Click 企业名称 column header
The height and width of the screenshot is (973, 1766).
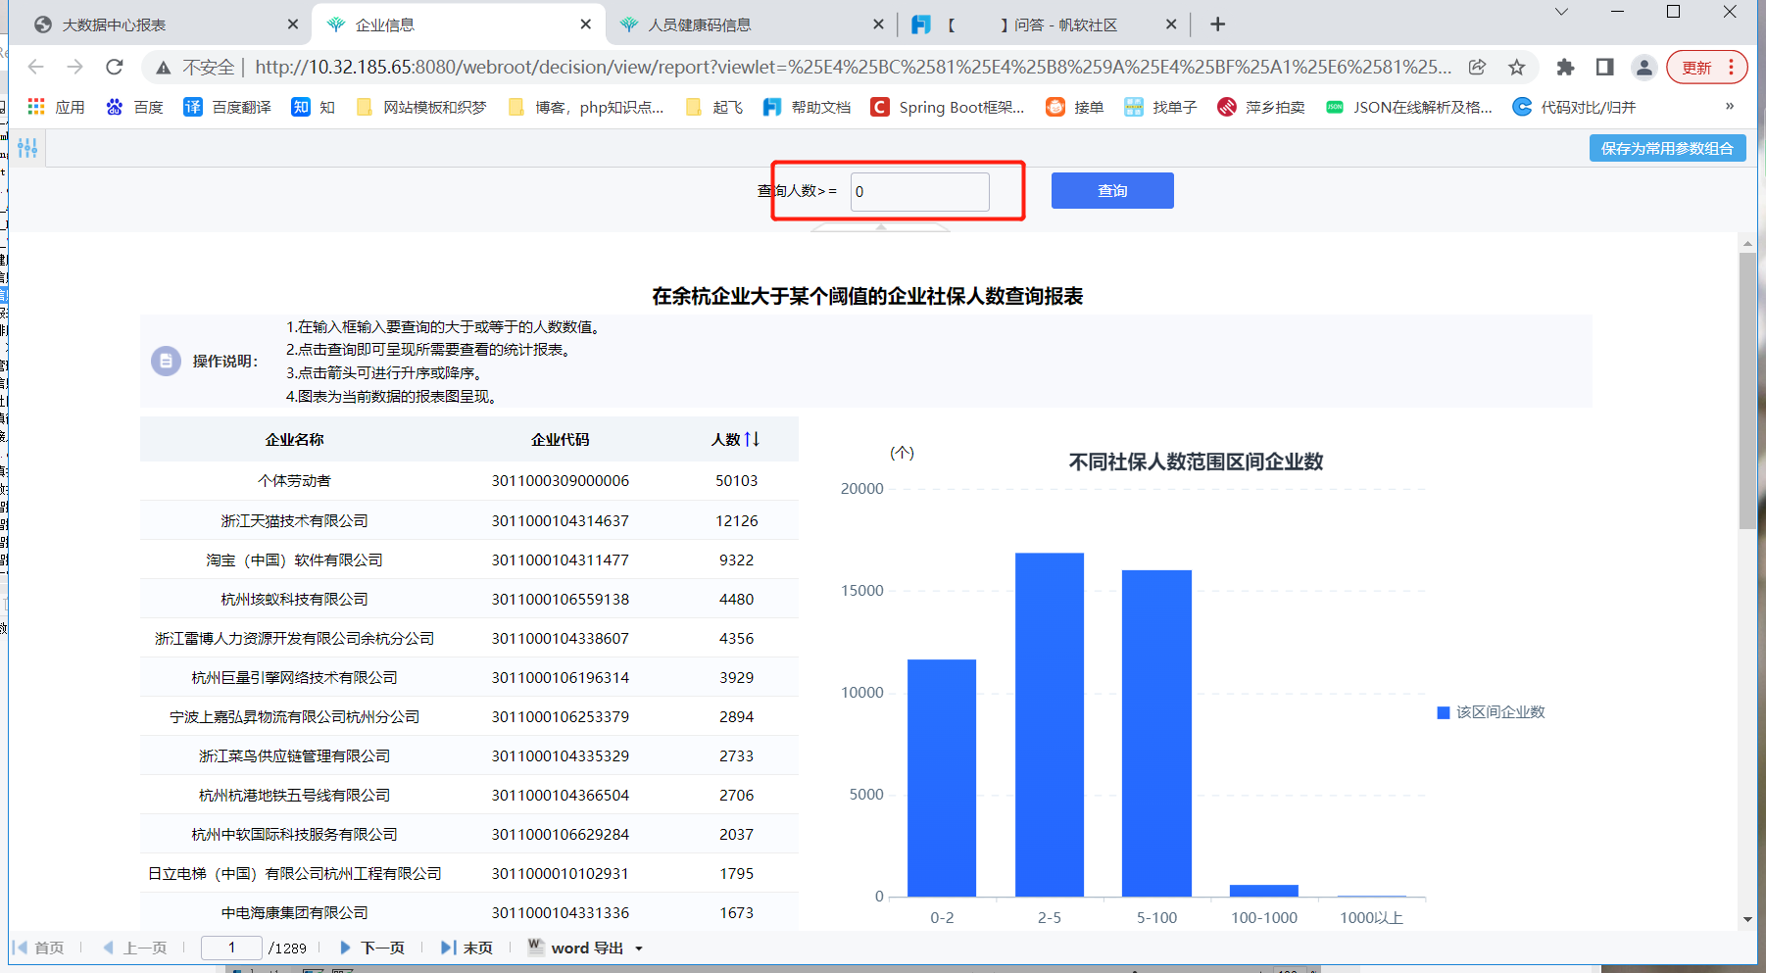(x=294, y=439)
